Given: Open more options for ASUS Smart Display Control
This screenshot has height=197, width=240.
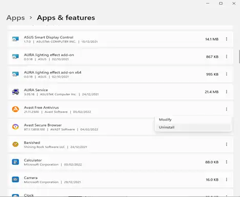Looking at the screenshot, I should pyautogui.click(x=227, y=39).
